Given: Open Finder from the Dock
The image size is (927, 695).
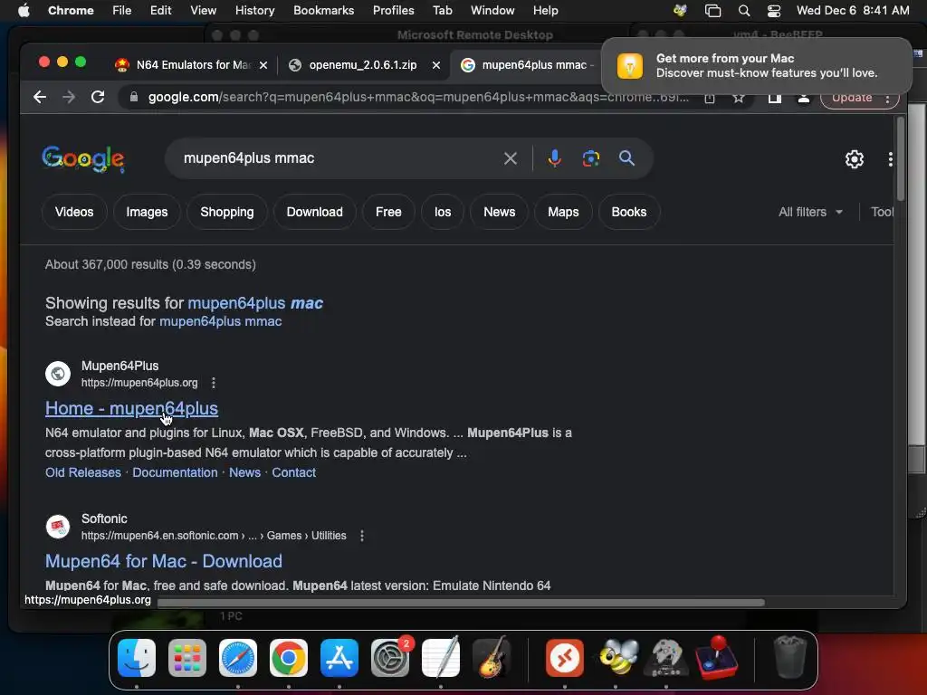Looking at the screenshot, I should (137, 658).
